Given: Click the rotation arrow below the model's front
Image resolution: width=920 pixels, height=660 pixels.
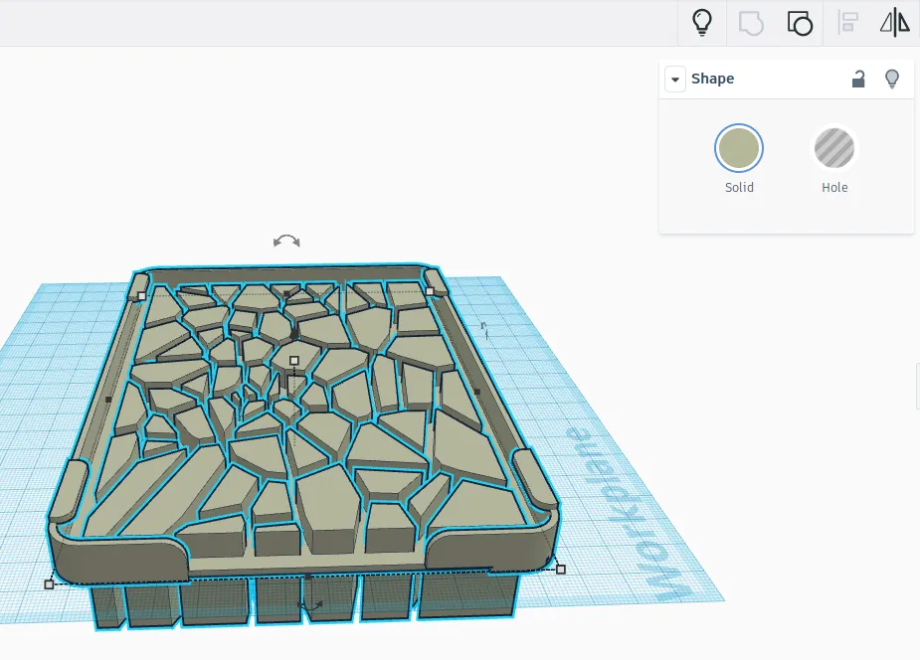Looking at the screenshot, I should click(x=310, y=605).
